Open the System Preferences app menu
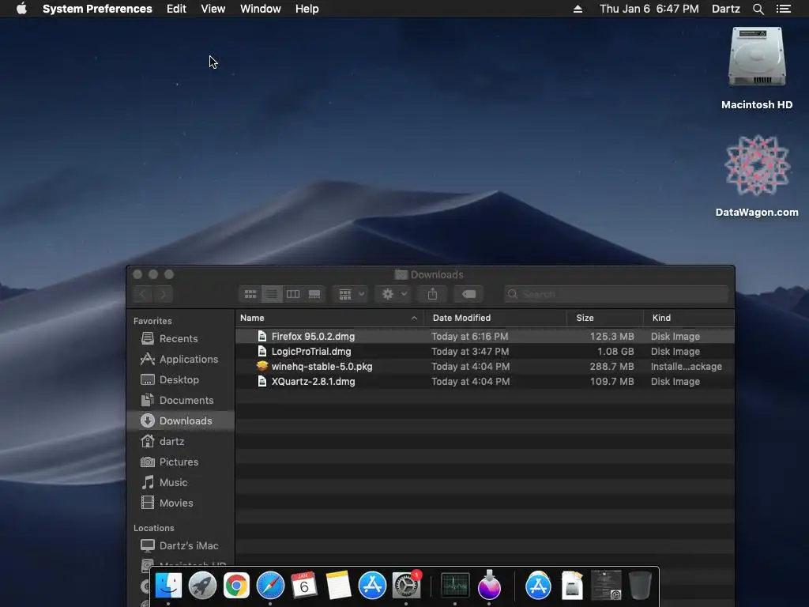 97,9
